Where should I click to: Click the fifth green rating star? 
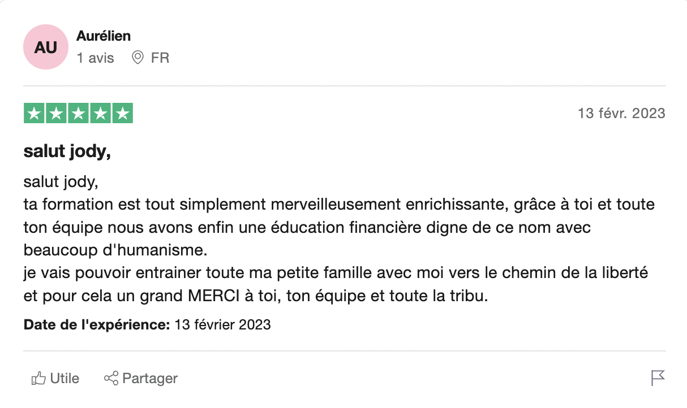point(122,114)
